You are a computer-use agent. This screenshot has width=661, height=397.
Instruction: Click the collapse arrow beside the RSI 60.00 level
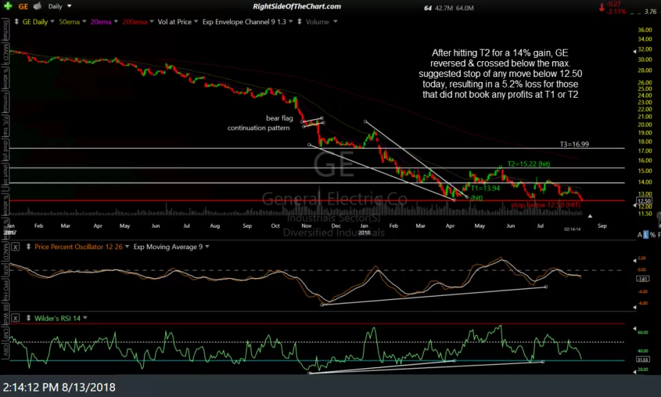click(634, 329)
